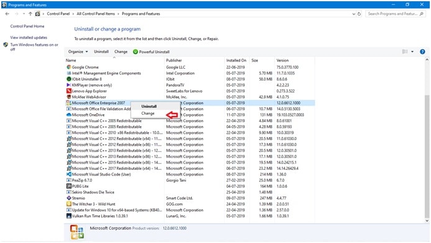Expand the Control Panel breadcrumb chevron

pyautogui.click(x=73, y=14)
